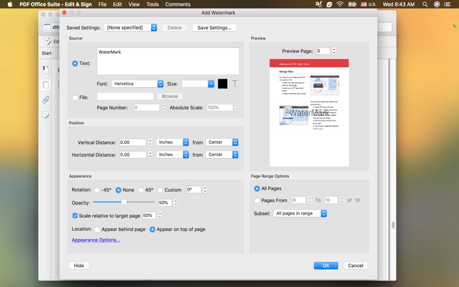Set rotation to None

tap(118, 190)
